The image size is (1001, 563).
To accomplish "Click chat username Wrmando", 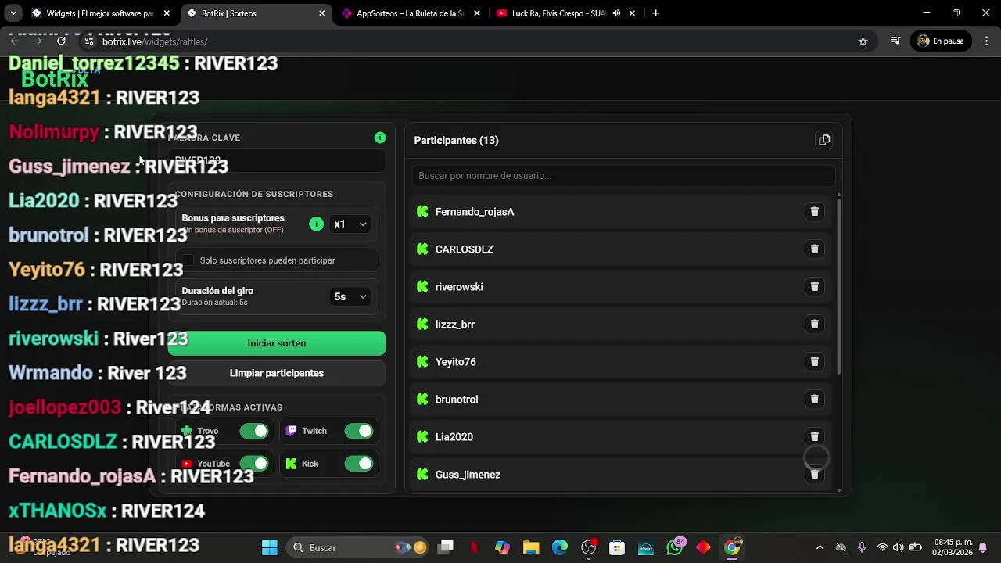I will 51,373.
